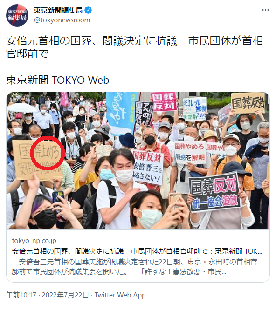Screen dimensions: 276x310
Task: Click the 東京新聞 TOKYO Web text line
Action: pos(58,80)
